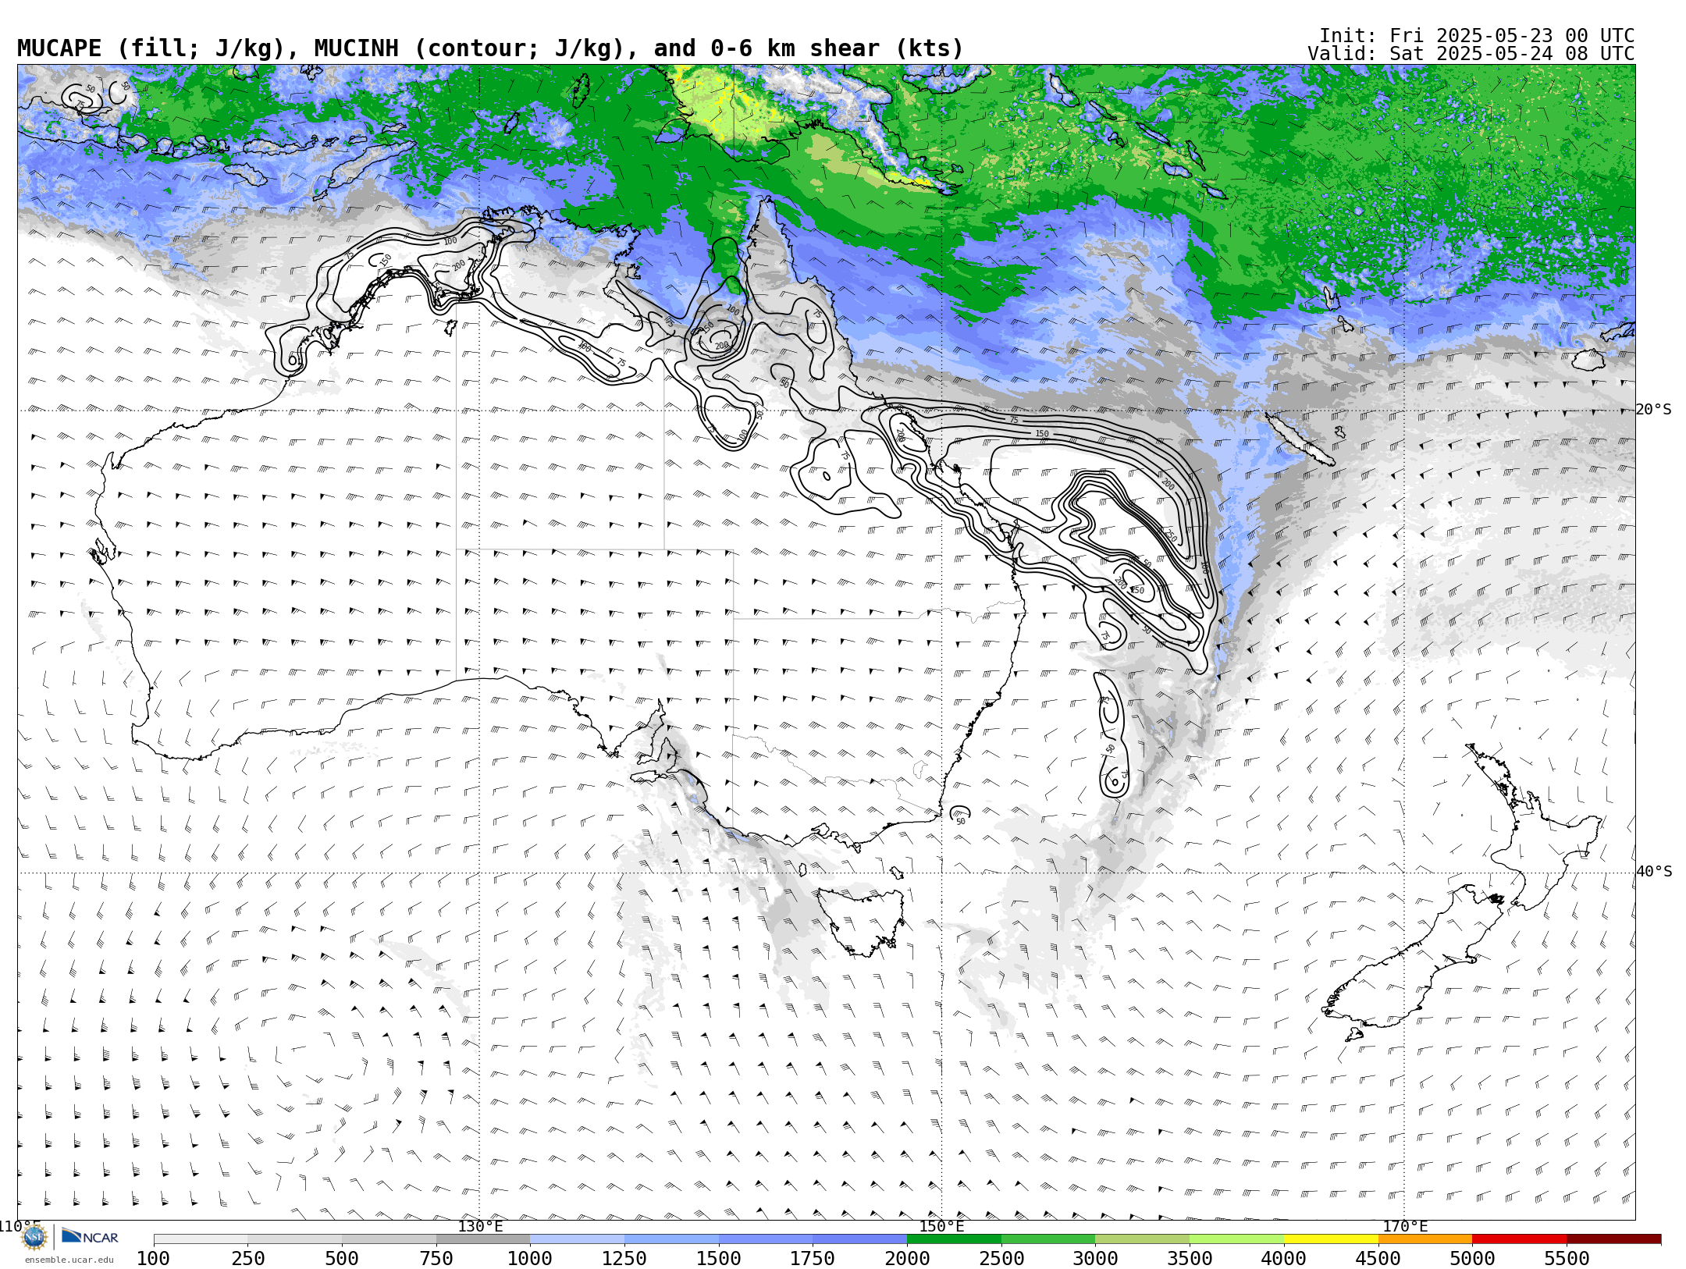Pick the orange 4500–5000 colorbar swatch
1686x1269 pixels.
[x=1425, y=1239]
